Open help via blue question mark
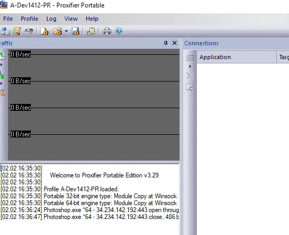289x235 pixels. 119,31
